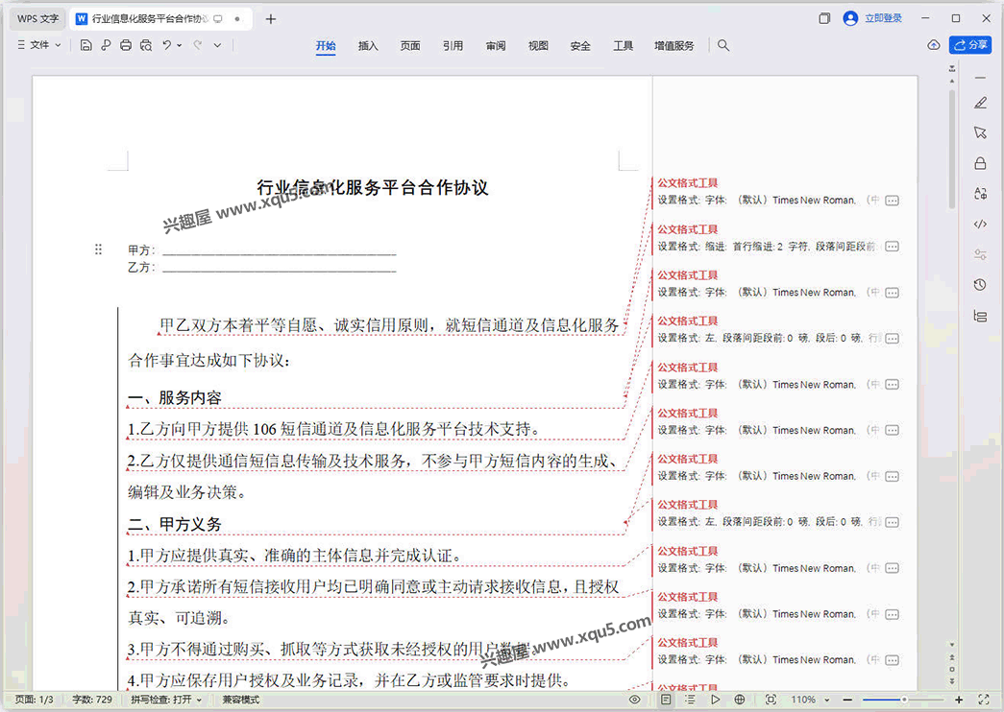Screen dimensions: 1004x712
Task: Click the outline list icon in right sidebar
Action: pos(980,316)
